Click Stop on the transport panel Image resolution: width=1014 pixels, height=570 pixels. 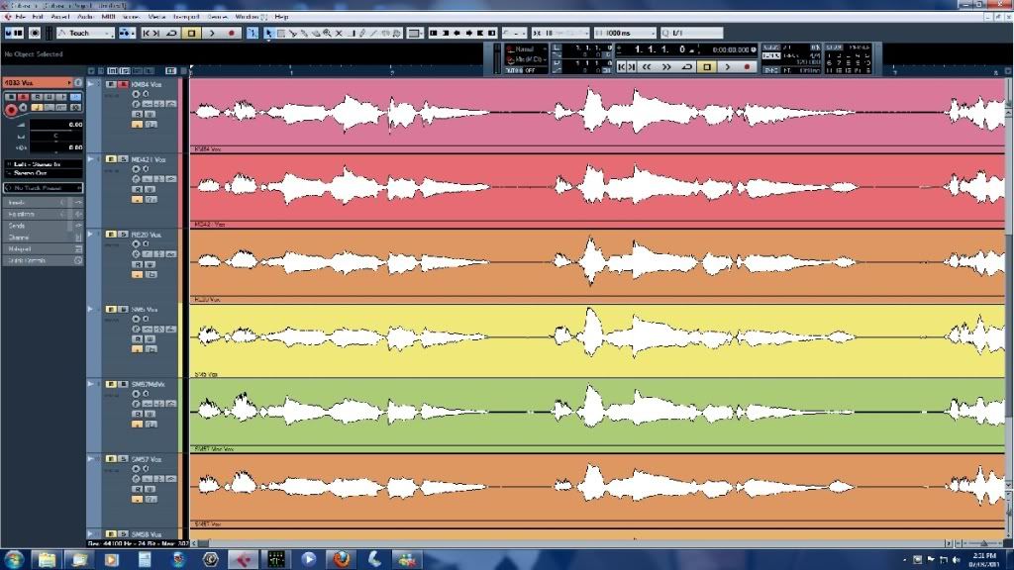(x=707, y=66)
